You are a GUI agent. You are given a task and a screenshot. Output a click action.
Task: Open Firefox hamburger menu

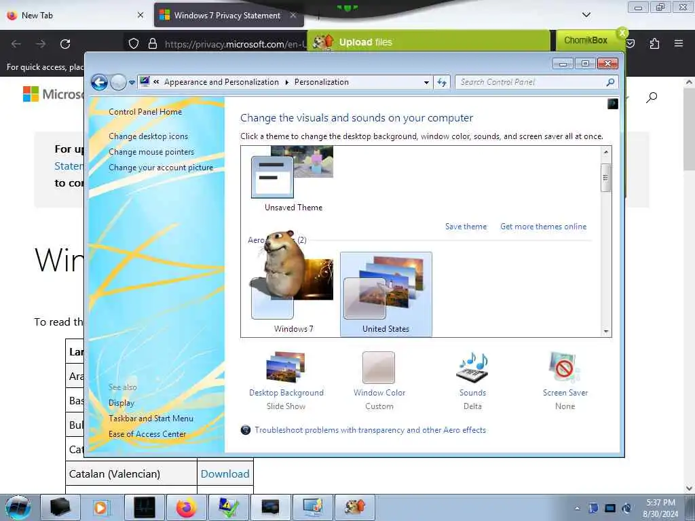(x=679, y=43)
